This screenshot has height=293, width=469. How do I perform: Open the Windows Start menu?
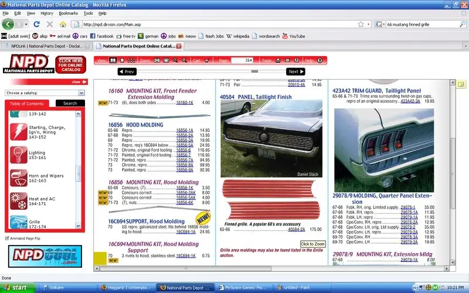[x=18, y=288]
